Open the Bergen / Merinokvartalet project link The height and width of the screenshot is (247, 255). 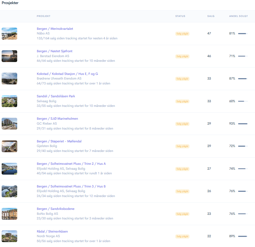pos(55,29)
